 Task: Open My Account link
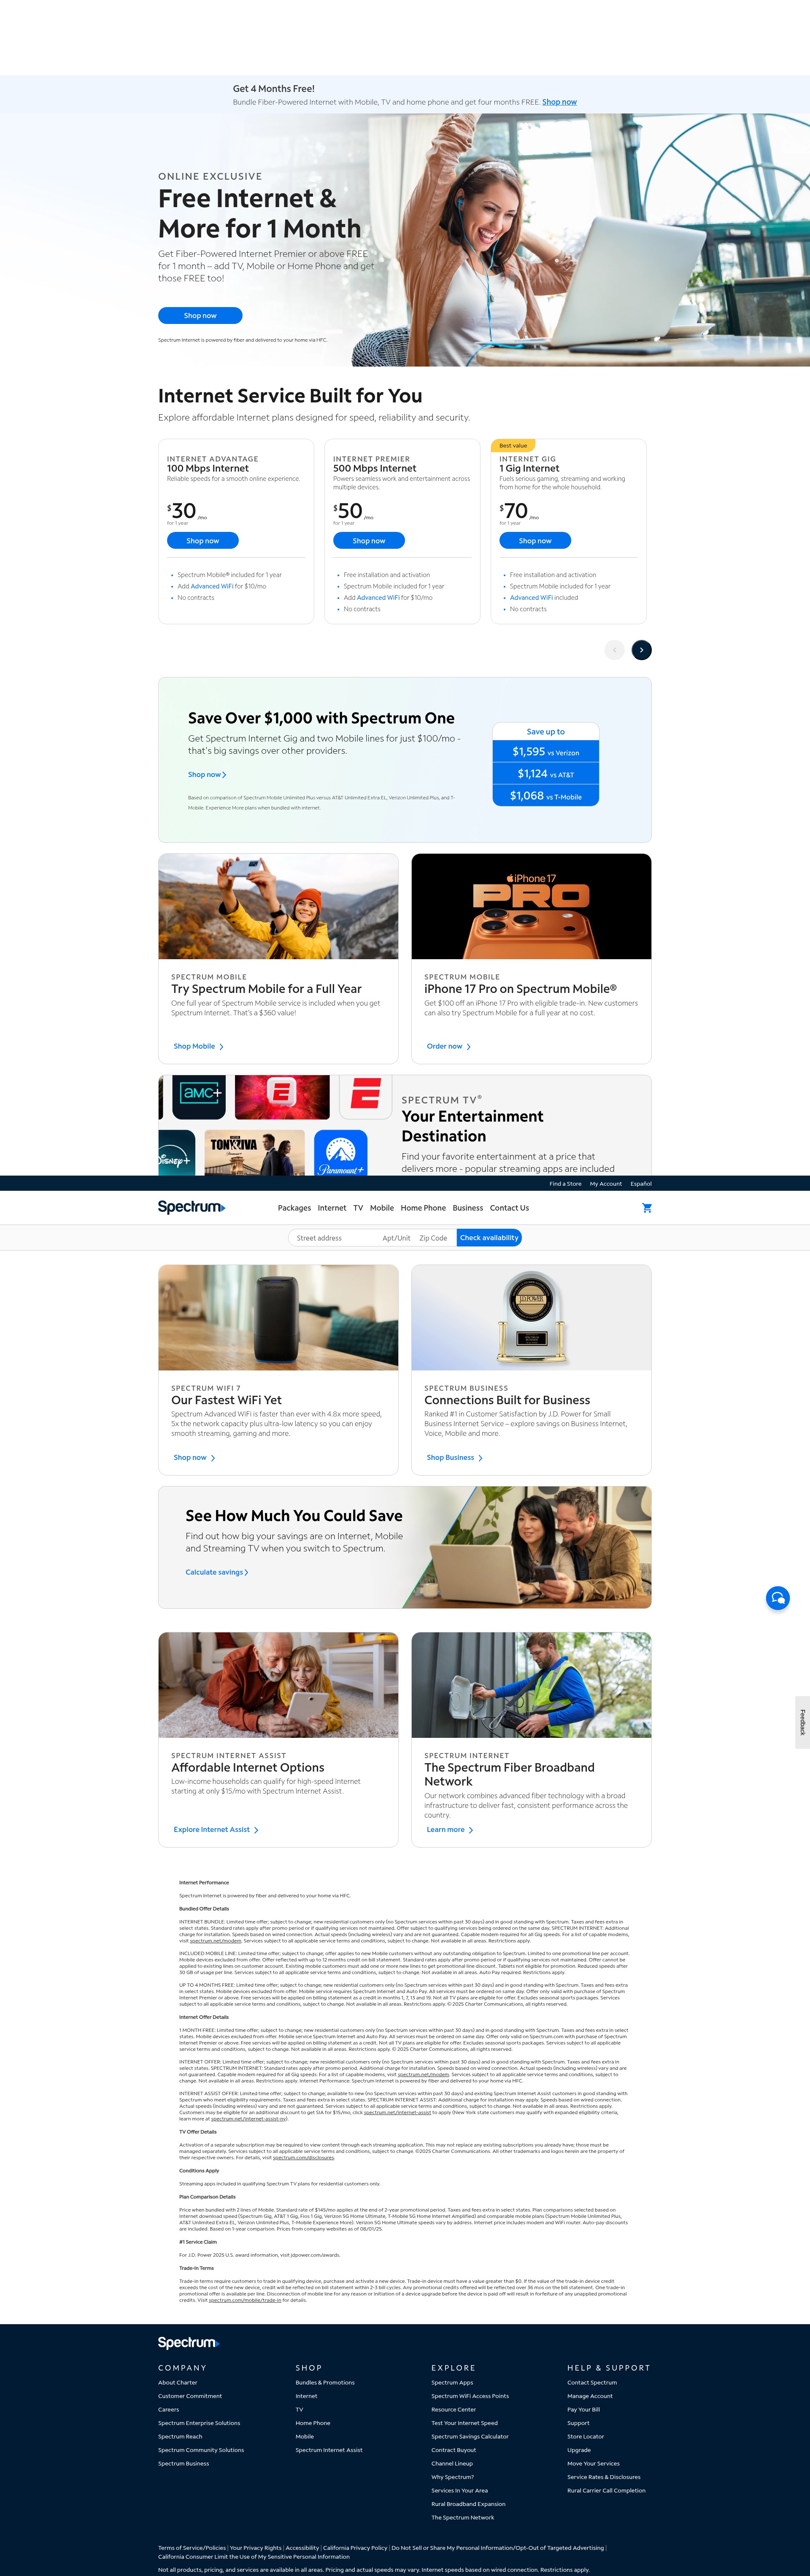point(606,1184)
